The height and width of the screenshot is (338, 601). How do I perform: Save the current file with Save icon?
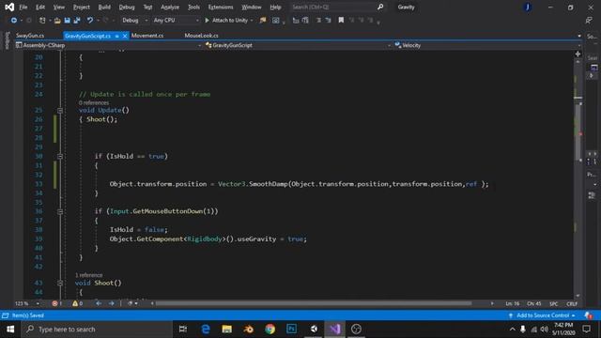[67, 21]
